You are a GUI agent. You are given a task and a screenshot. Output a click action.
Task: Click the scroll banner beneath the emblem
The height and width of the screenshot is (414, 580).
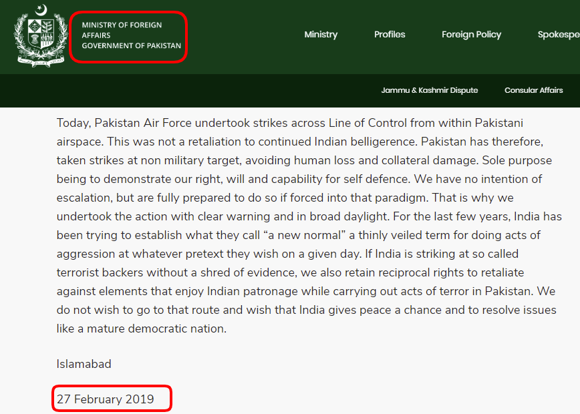click(41, 61)
